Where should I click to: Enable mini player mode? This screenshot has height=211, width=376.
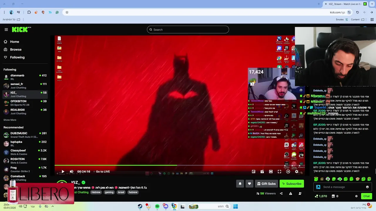coord(254,171)
